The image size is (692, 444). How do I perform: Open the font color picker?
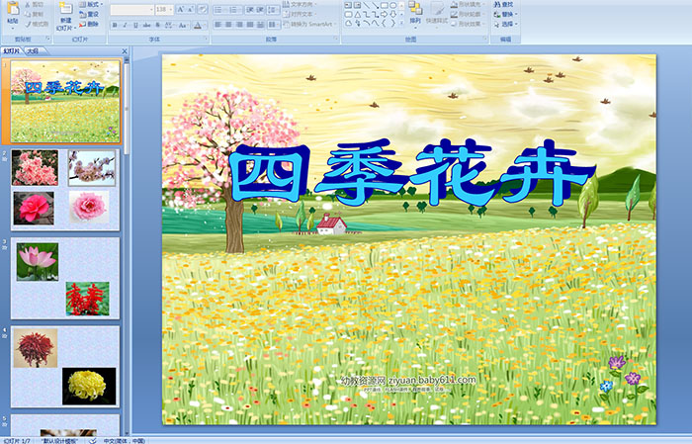point(199,25)
